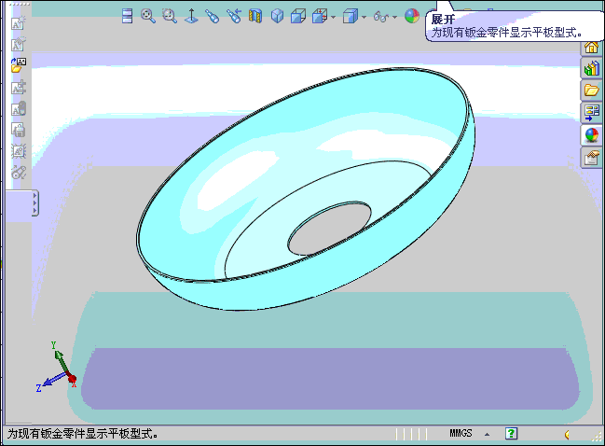The image size is (605, 446).
Task: Open the SolidWorks Resources home tab
Action: pyautogui.click(x=591, y=47)
